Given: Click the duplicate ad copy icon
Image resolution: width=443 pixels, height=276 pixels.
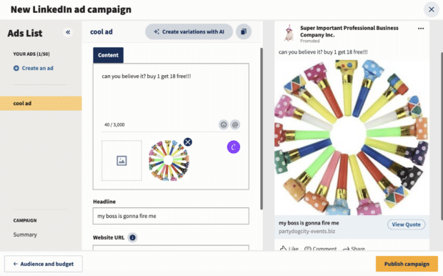Looking at the screenshot, I should point(244,31).
